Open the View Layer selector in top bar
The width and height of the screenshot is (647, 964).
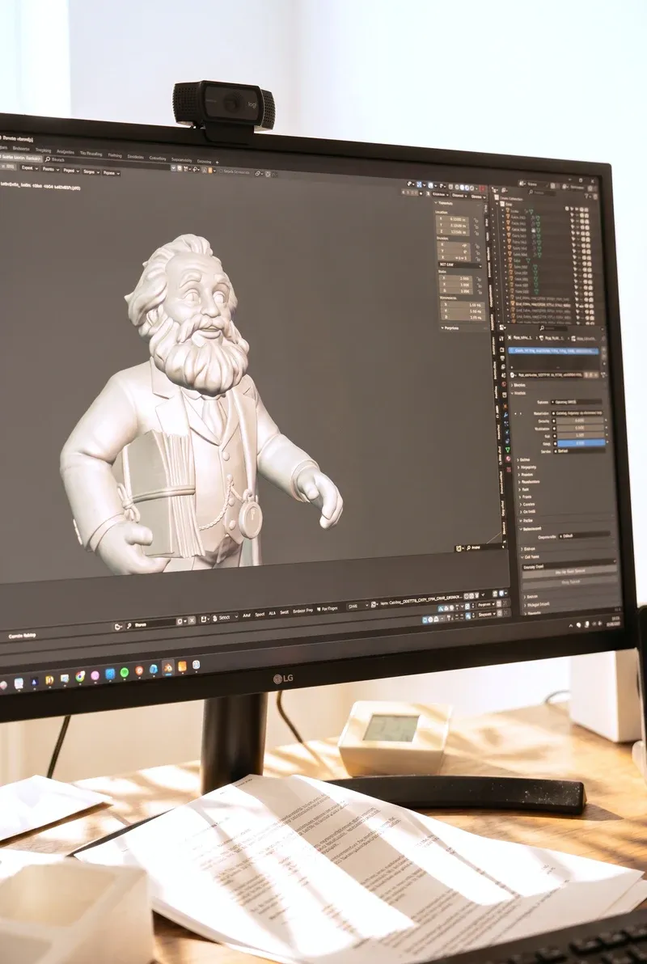pyautogui.click(x=577, y=187)
